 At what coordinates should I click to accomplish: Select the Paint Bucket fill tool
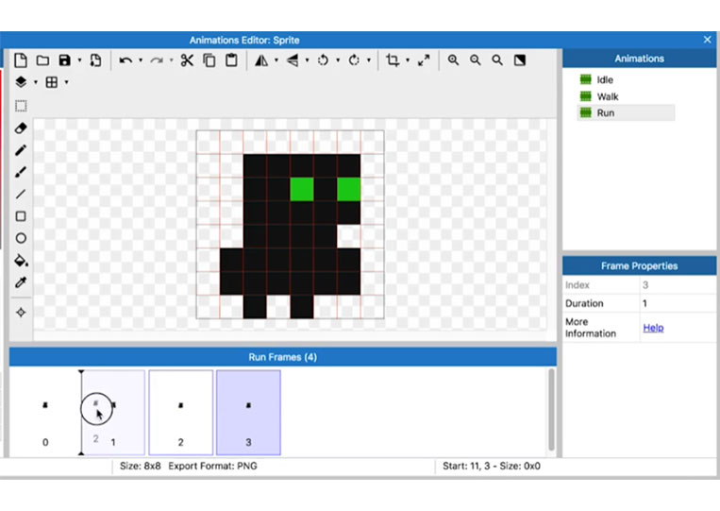(21, 260)
